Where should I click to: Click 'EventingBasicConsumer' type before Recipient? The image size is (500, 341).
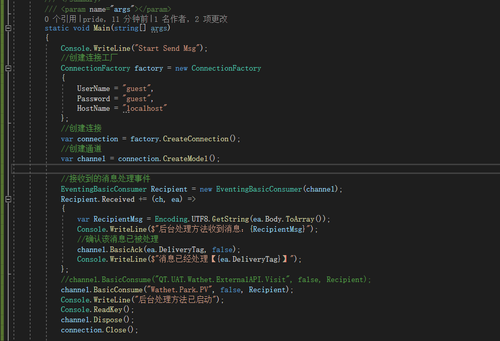[x=104, y=189]
